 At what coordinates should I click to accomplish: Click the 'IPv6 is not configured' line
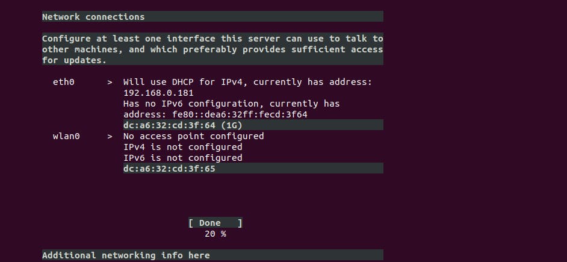(182, 158)
